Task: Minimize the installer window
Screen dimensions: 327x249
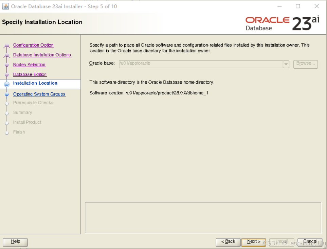Action: [x=279, y=6]
